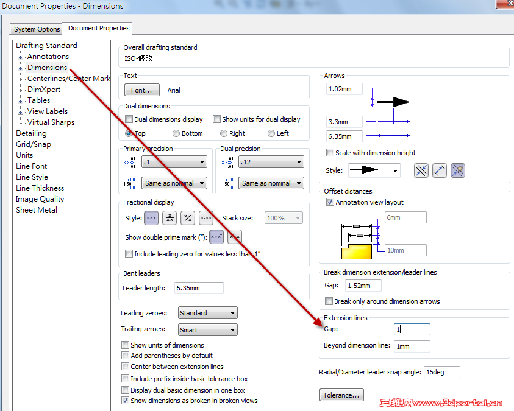Select the arrows-inside dimension placement icon

click(x=440, y=170)
